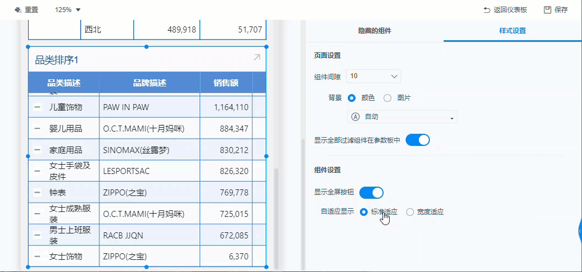
Task: Click the 51,707 cell in 西北 row
Action: (233, 30)
